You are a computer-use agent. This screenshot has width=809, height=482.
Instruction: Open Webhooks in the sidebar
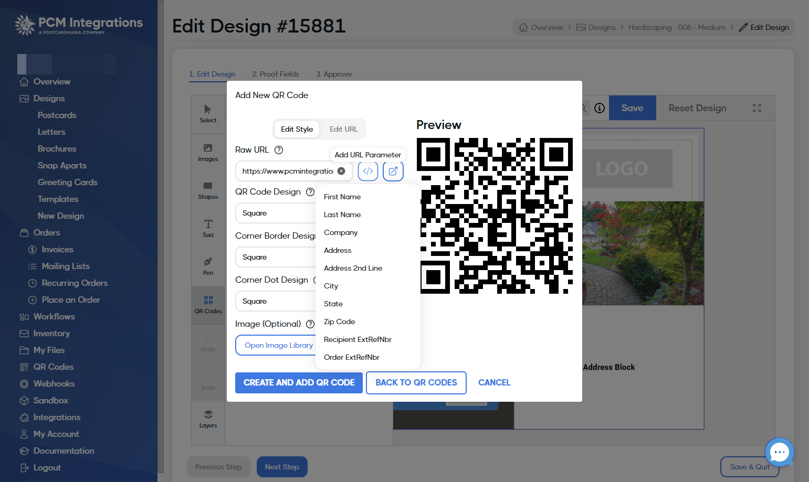(54, 384)
